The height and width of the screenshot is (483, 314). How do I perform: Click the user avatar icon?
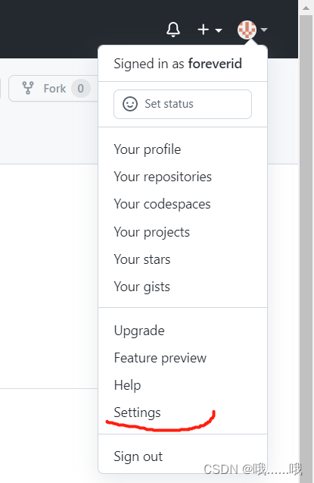tap(247, 30)
